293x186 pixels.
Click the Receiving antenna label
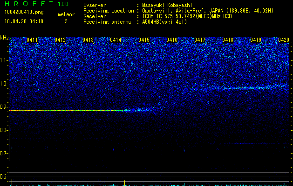[107, 22]
